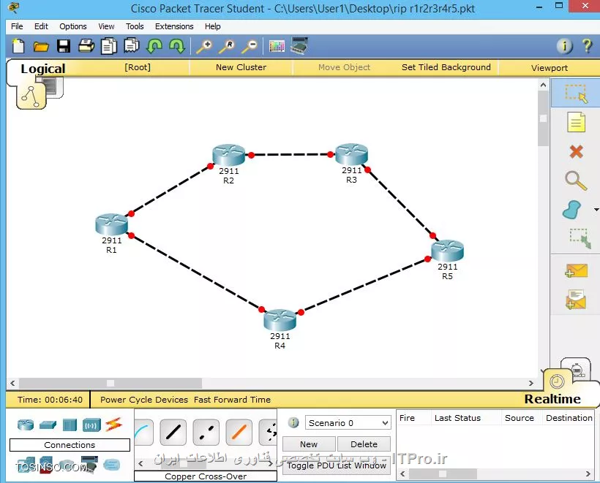This screenshot has width=600, height=483.
Task: Open the File menu
Action: point(17,26)
